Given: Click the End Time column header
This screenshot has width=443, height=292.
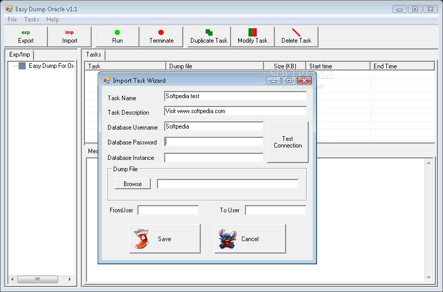Looking at the screenshot, I should click(402, 66).
